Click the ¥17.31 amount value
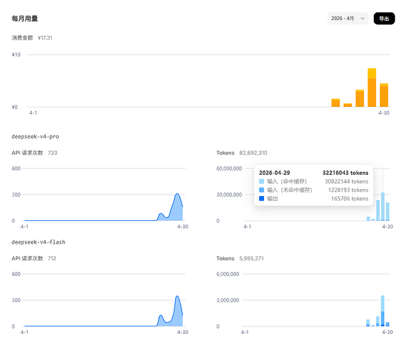 pos(45,38)
